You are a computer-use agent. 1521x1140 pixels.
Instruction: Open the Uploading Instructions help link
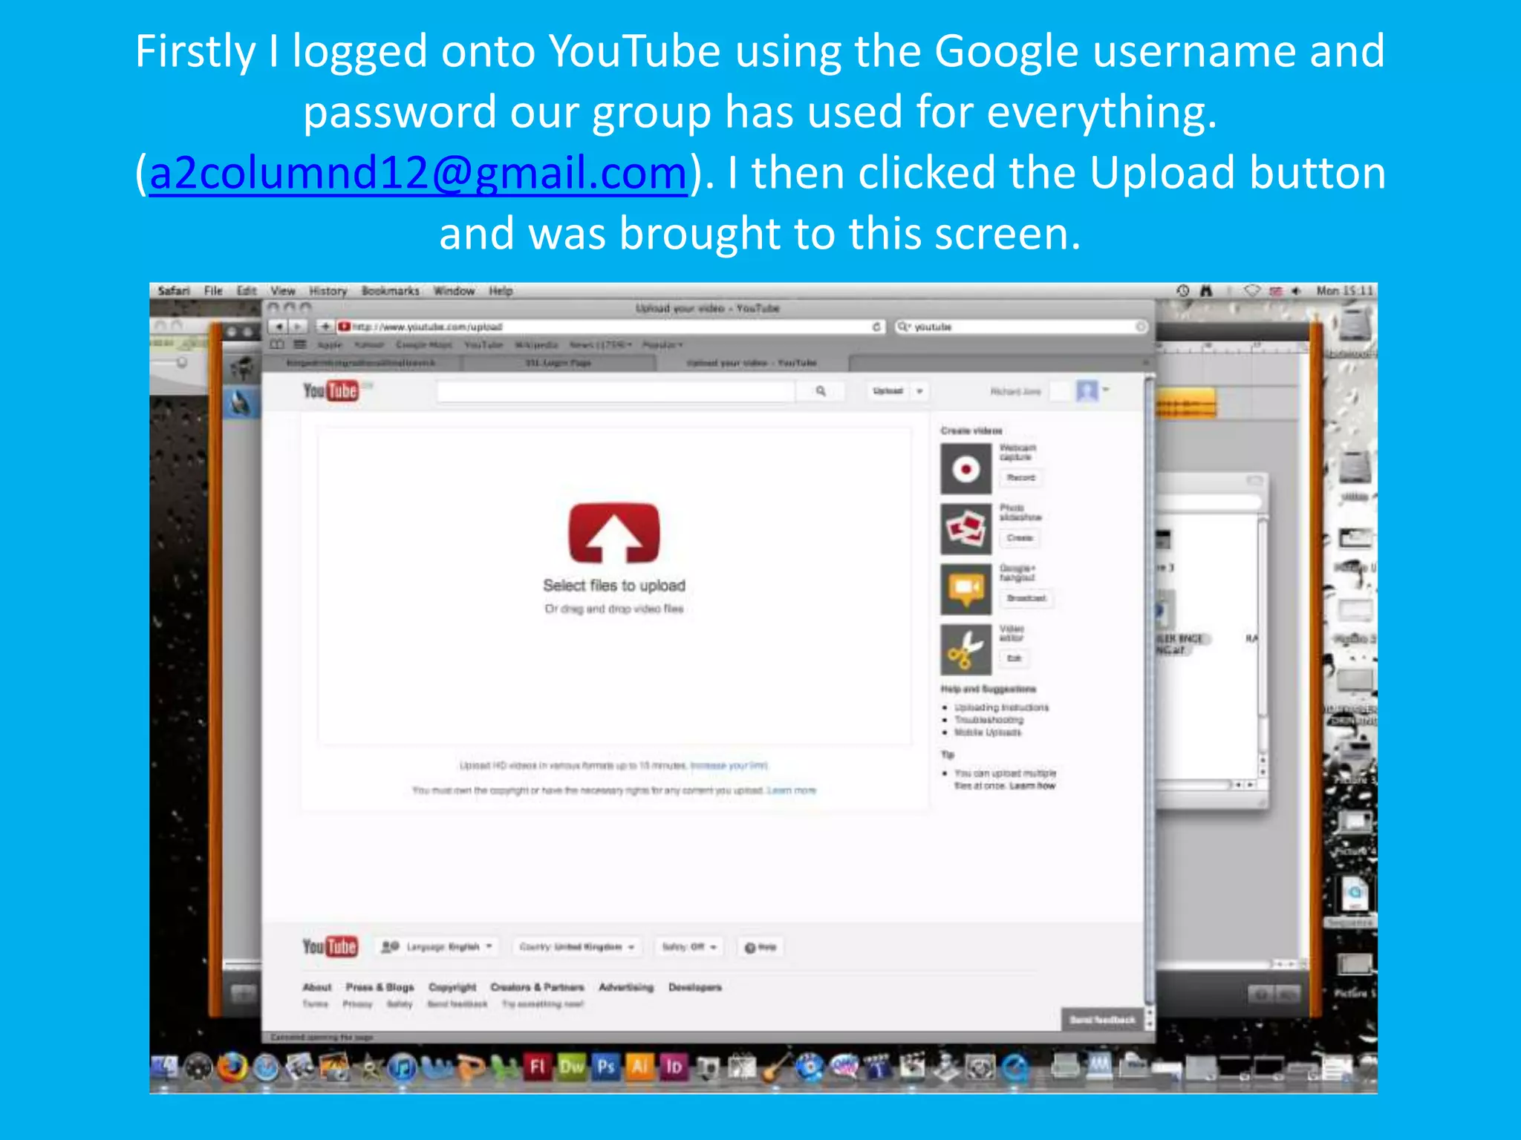[1001, 708]
